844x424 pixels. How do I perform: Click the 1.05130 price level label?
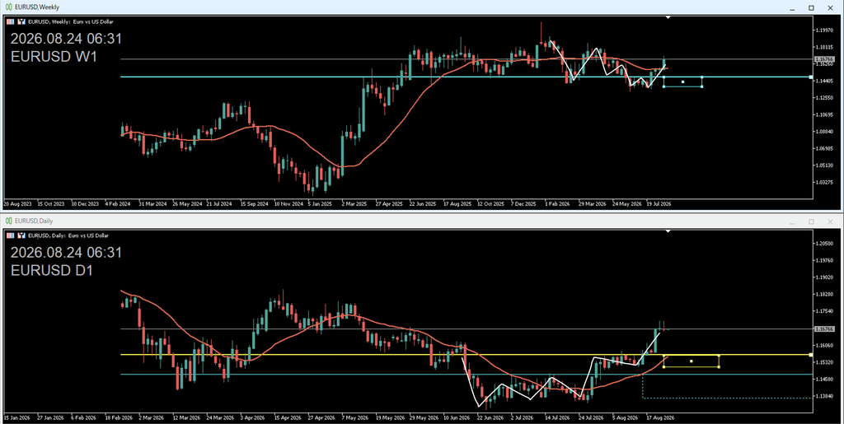[825, 165]
